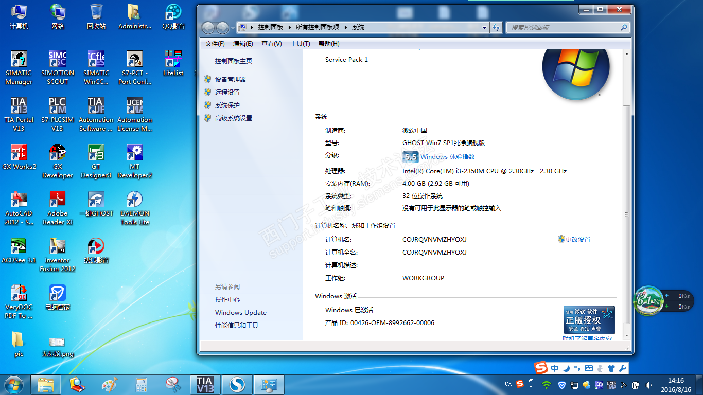Viewport: 703px width, 395px height.
Task: Open the 帮助(H) menu
Action: pos(329,44)
